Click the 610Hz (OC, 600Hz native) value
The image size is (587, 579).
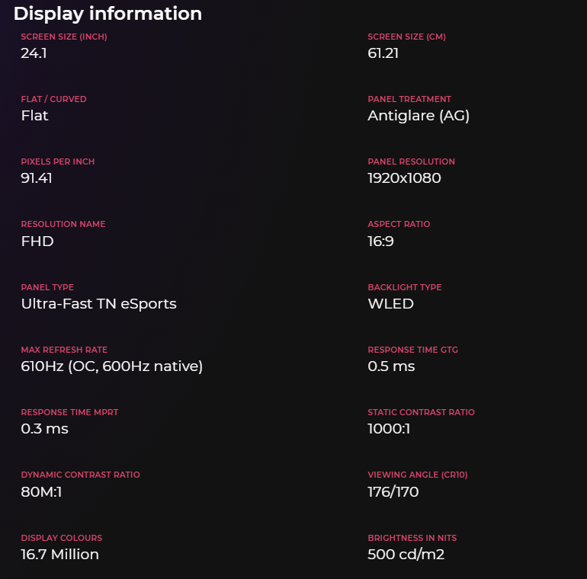pos(111,366)
